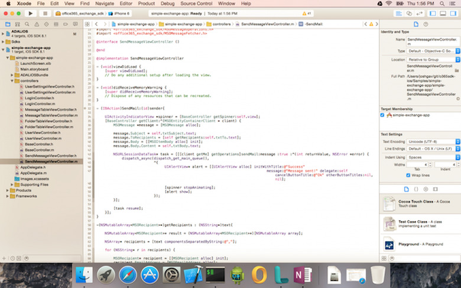Click the toolbar warning count indicator

coord(307,14)
